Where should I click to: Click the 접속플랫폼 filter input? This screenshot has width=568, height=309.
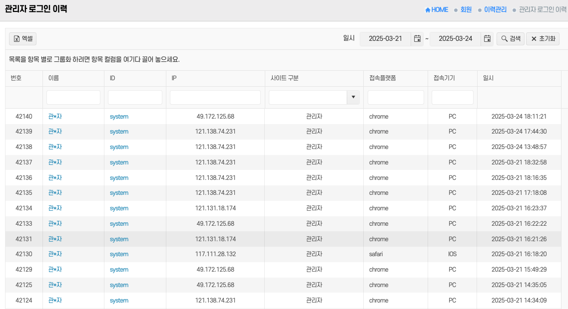point(396,97)
